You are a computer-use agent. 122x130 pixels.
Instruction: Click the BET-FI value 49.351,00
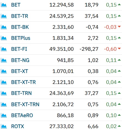click(x=62, y=49)
